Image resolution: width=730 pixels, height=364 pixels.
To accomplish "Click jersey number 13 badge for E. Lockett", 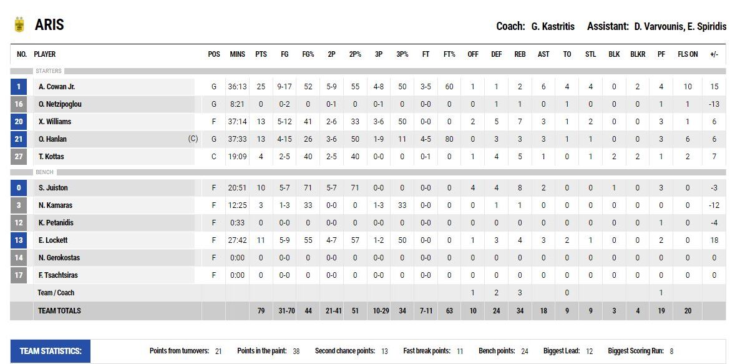I will pos(19,240).
